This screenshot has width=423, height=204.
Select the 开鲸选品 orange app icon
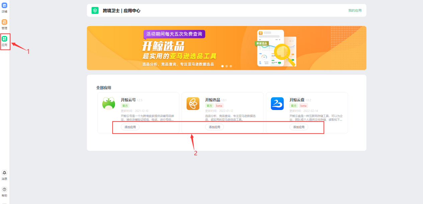(x=192, y=103)
